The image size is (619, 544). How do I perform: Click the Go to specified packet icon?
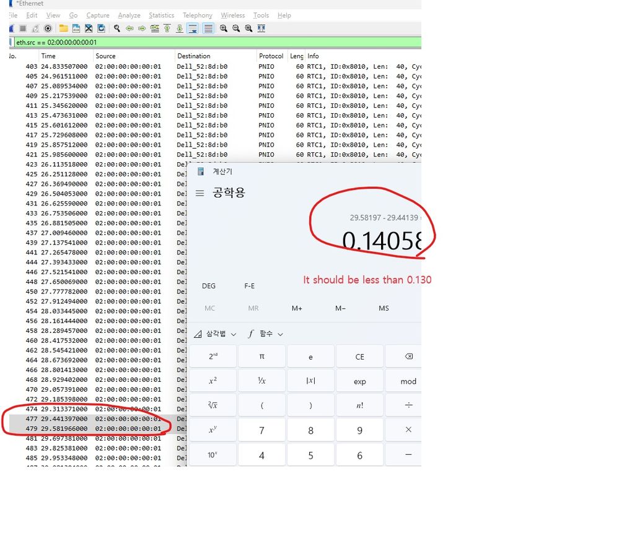point(155,28)
